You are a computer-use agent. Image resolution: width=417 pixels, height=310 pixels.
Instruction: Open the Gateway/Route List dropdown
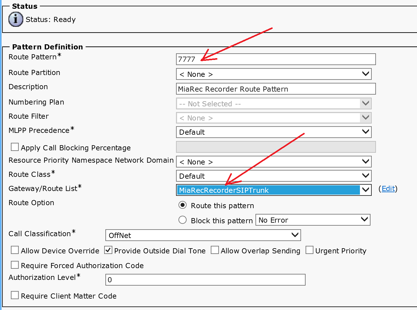coord(274,190)
